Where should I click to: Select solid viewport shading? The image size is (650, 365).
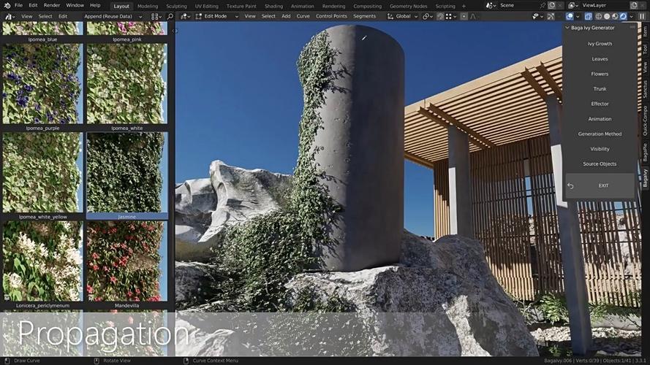pos(607,17)
